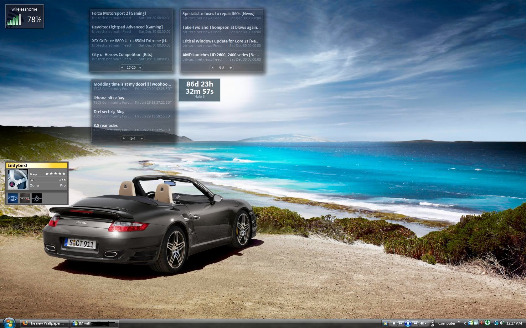Page down in the 5-8 news feed gadget
Image resolution: width=526 pixels, height=328 pixels.
click(x=231, y=68)
